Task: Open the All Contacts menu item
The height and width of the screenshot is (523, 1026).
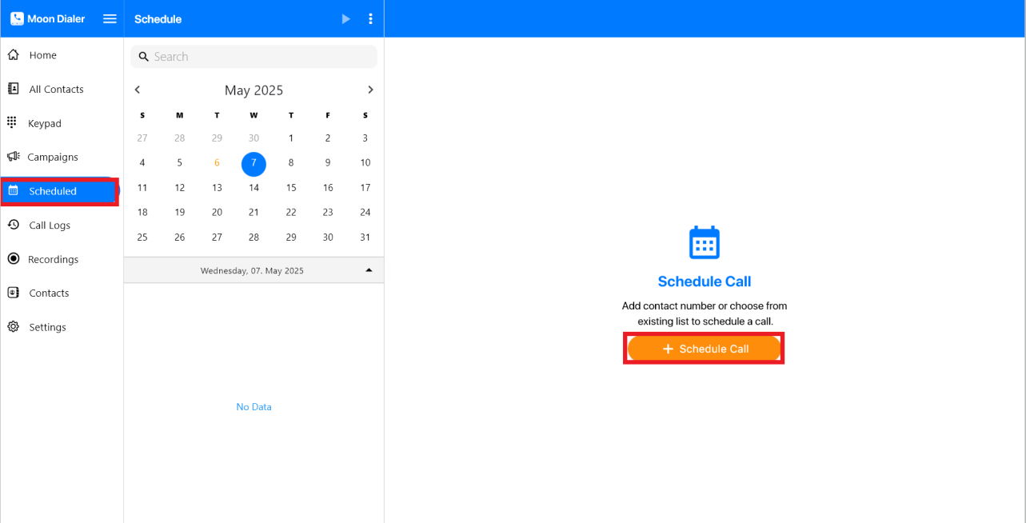Action: (56, 90)
